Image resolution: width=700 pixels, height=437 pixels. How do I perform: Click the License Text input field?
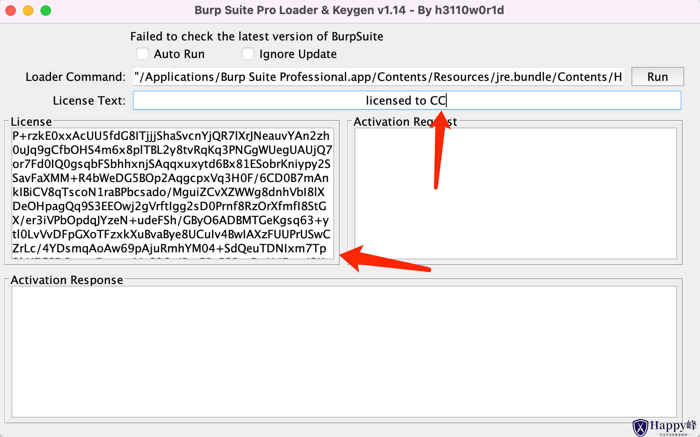coord(407,100)
